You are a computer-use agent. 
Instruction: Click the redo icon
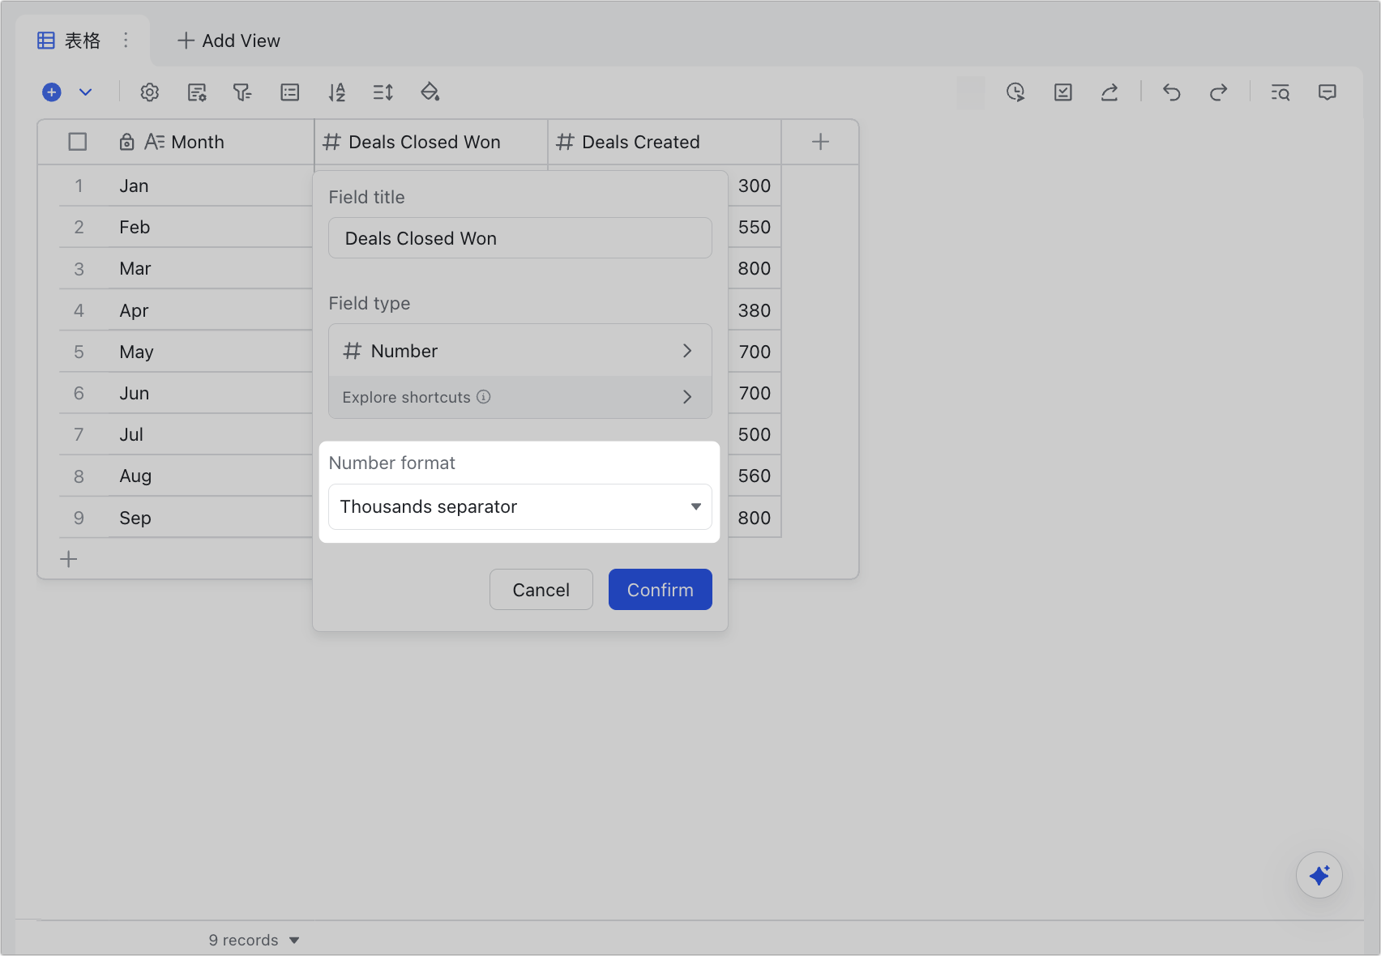coord(1218,92)
